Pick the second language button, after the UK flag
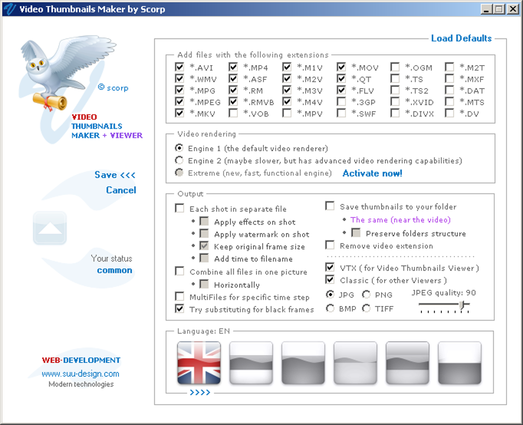Image resolution: width=523 pixels, height=425 pixels. coord(251,363)
